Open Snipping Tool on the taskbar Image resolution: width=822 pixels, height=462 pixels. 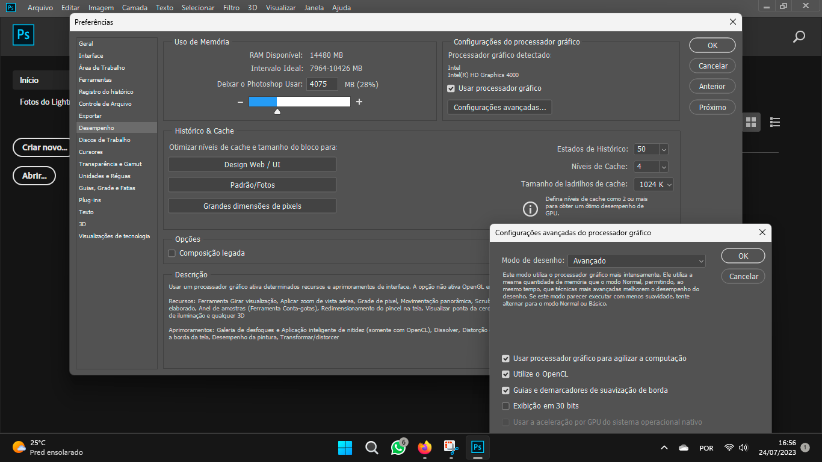451,448
